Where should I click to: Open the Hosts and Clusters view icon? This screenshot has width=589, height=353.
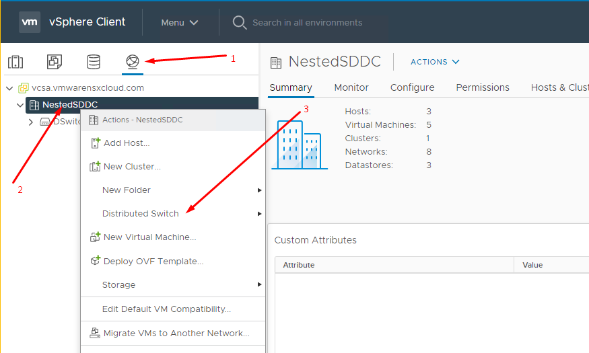[15, 62]
